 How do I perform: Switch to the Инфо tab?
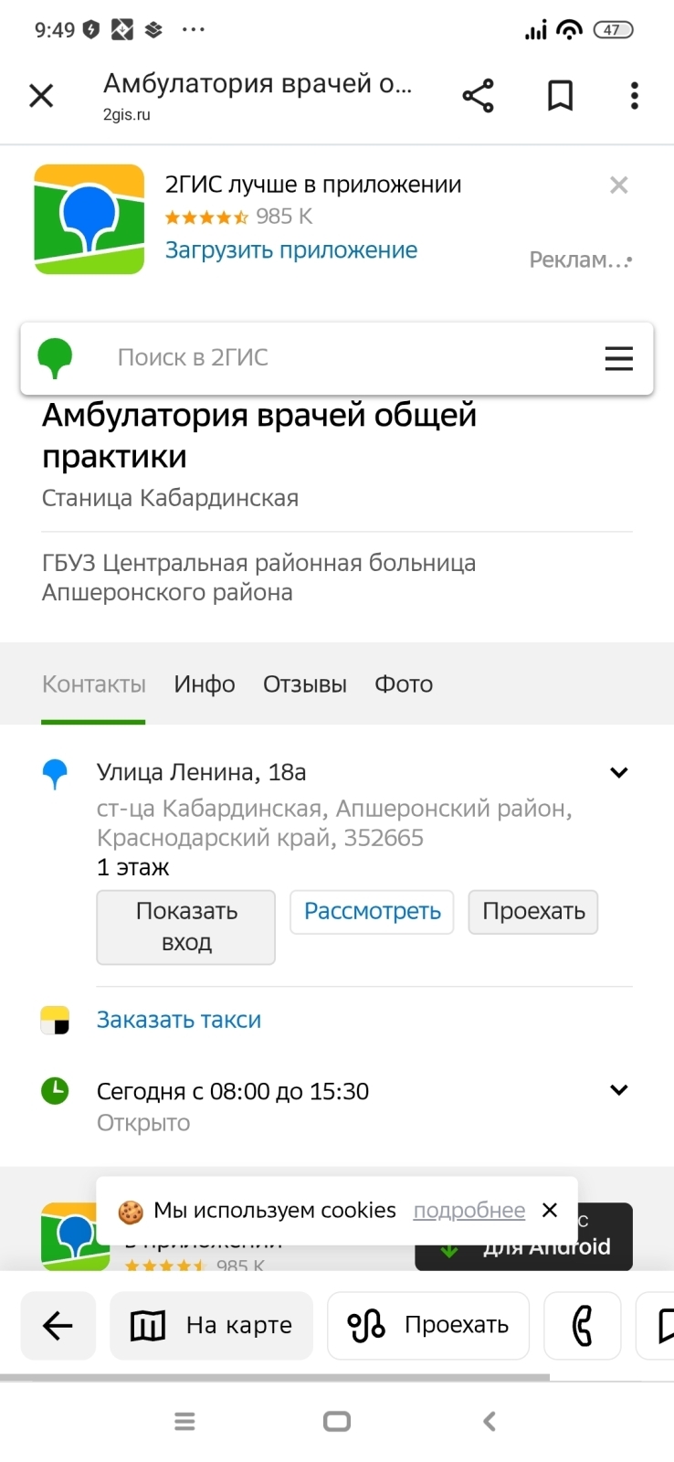pos(205,684)
